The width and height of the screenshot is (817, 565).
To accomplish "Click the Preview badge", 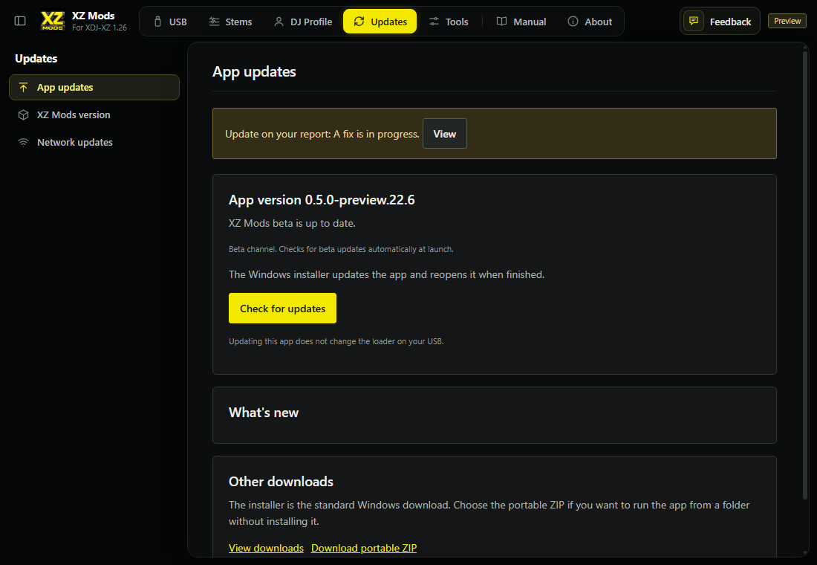I will point(787,21).
